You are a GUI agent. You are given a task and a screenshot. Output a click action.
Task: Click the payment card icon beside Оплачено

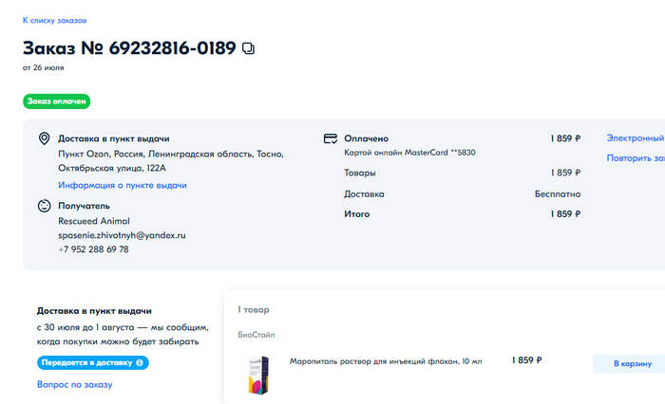pyautogui.click(x=331, y=138)
